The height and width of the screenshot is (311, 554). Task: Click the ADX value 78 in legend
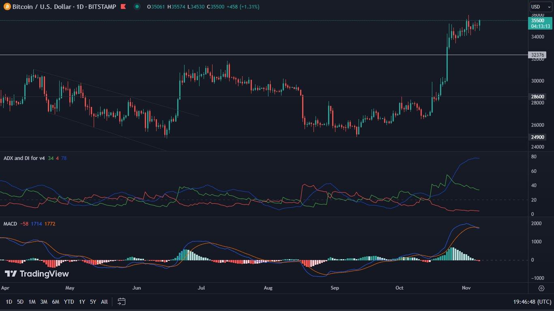(x=64, y=158)
